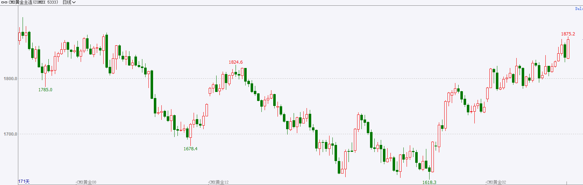Select the last red candlestick under 1875.2
Image resolution: width=583 pixels, height=185 pixels.
[568, 49]
